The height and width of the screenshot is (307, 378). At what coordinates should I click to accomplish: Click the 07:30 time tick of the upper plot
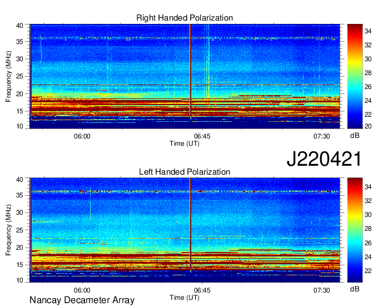(322, 136)
